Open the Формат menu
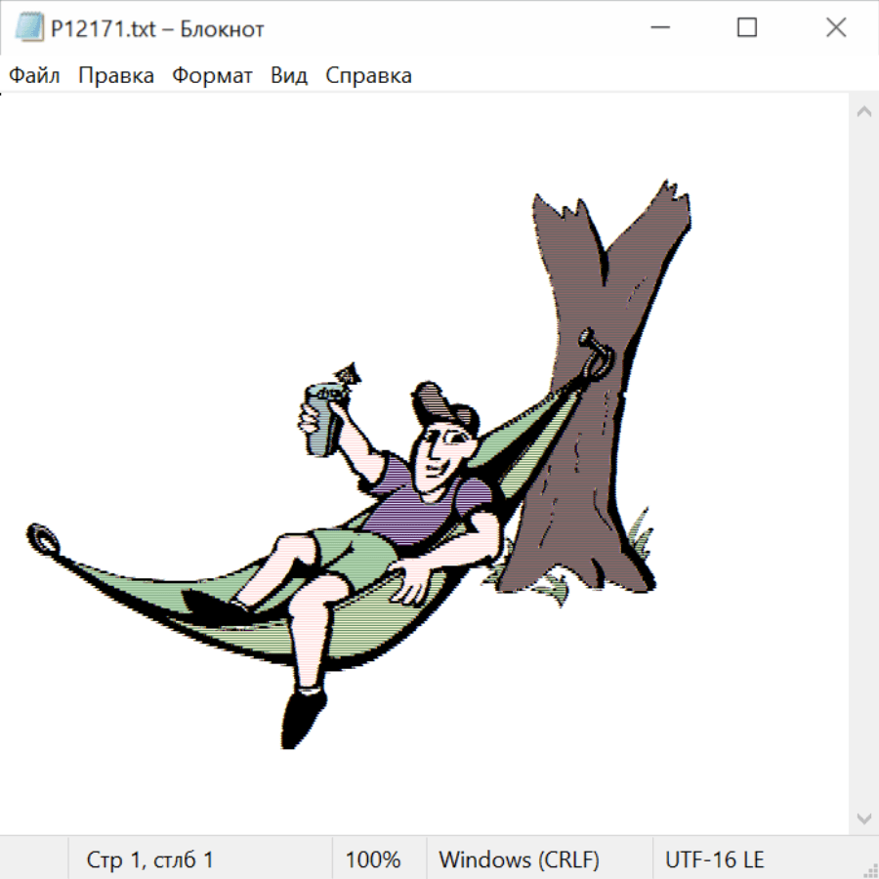 coord(212,76)
